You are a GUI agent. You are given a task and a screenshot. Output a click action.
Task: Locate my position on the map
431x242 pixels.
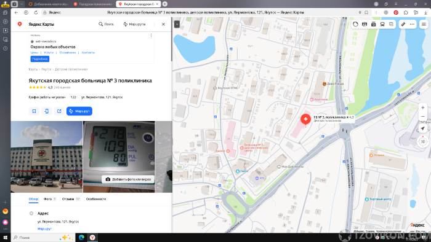(423, 128)
